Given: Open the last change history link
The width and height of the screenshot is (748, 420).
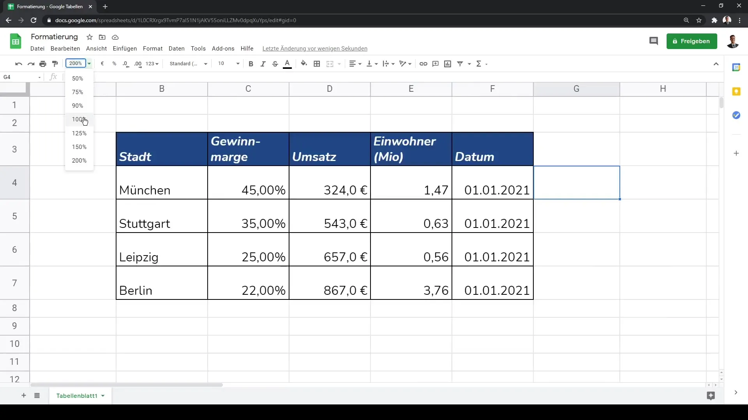Looking at the screenshot, I should tap(315, 49).
